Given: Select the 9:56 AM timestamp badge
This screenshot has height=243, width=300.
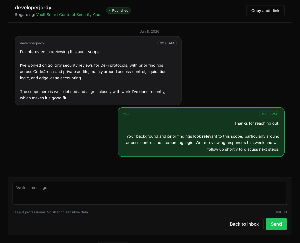Looking at the screenshot, I should (167, 43).
